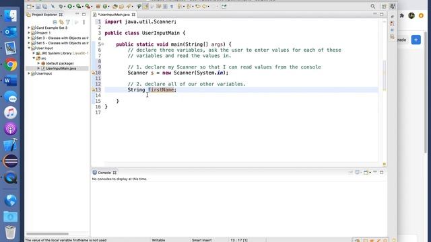Collapse main method fold marker on line 5
Image resolution: width=431 pixels, height=242 pixels.
click(102, 44)
